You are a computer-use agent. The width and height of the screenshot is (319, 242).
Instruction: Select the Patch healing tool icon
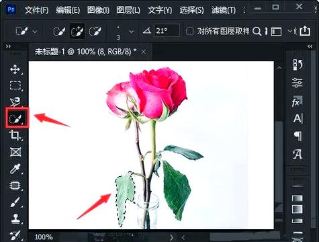point(15,186)
